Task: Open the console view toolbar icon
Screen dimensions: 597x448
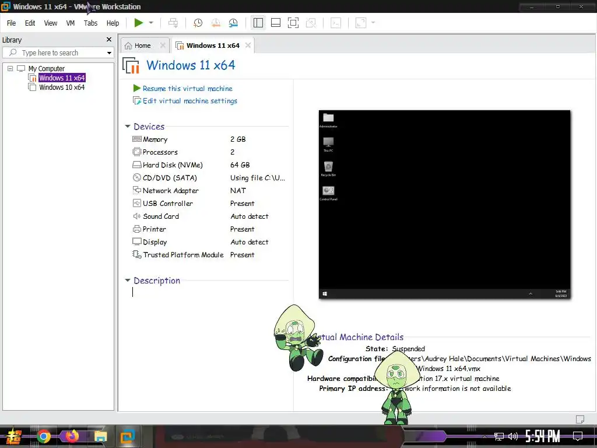Action: pyautogui.click(x=336, y=23)
